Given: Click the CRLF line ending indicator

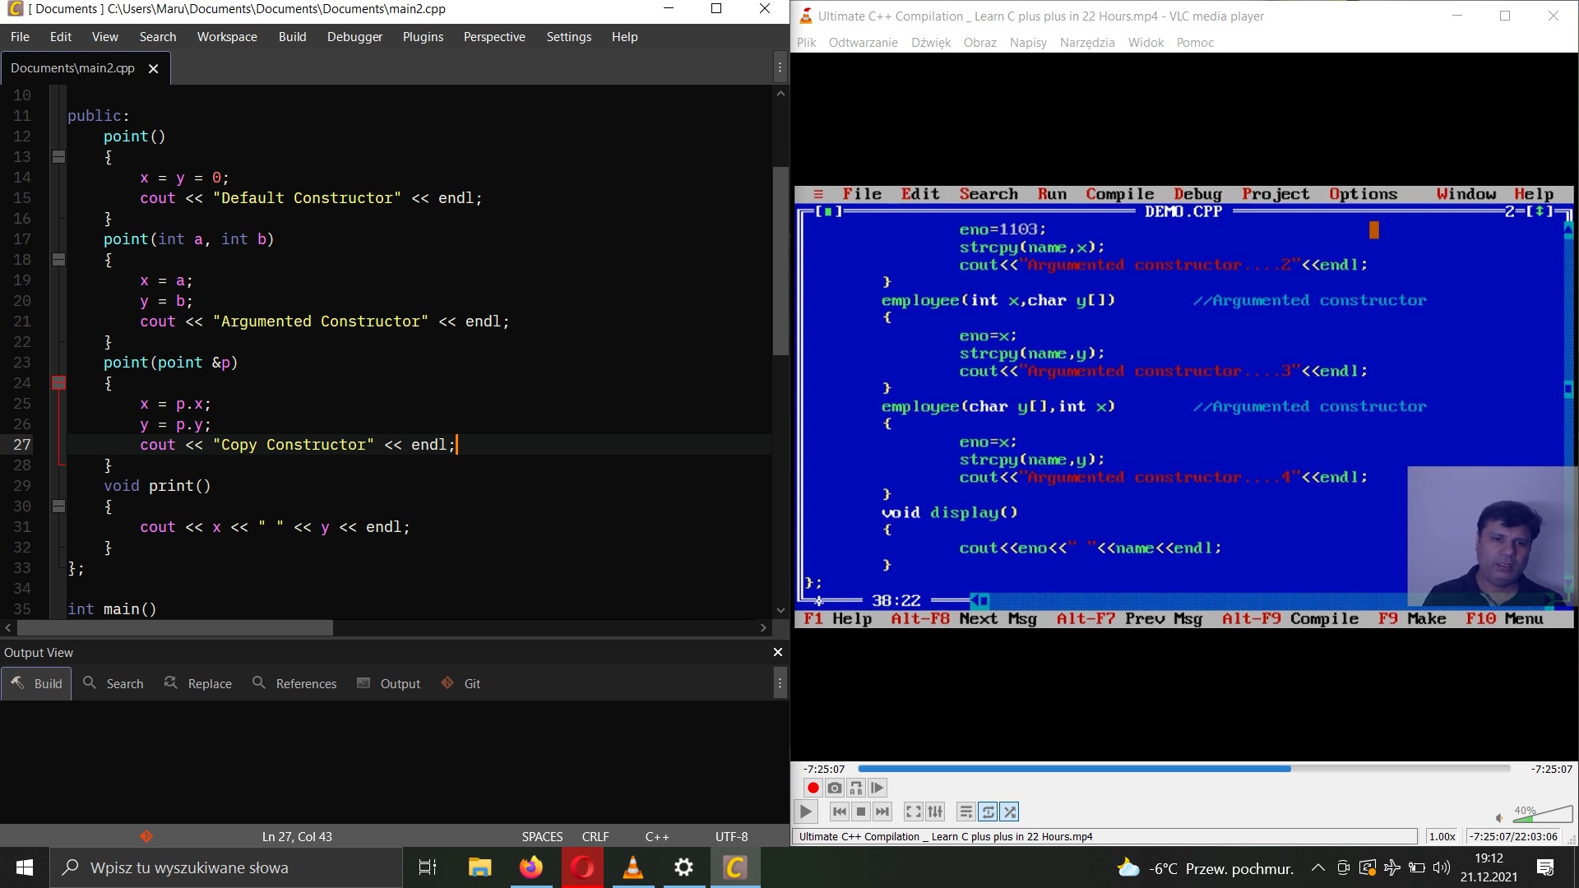Looking at the screenshot, I should [595, 836].
